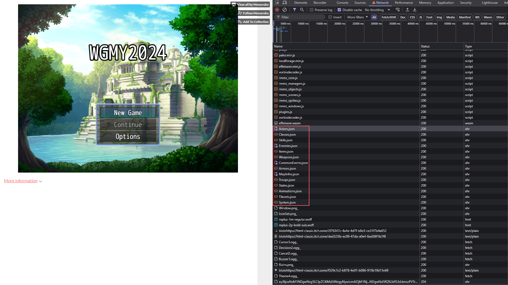Toggle device toolbar emulation icon
Viewport: 508px width, 285px height.
(x=285, y=3)
